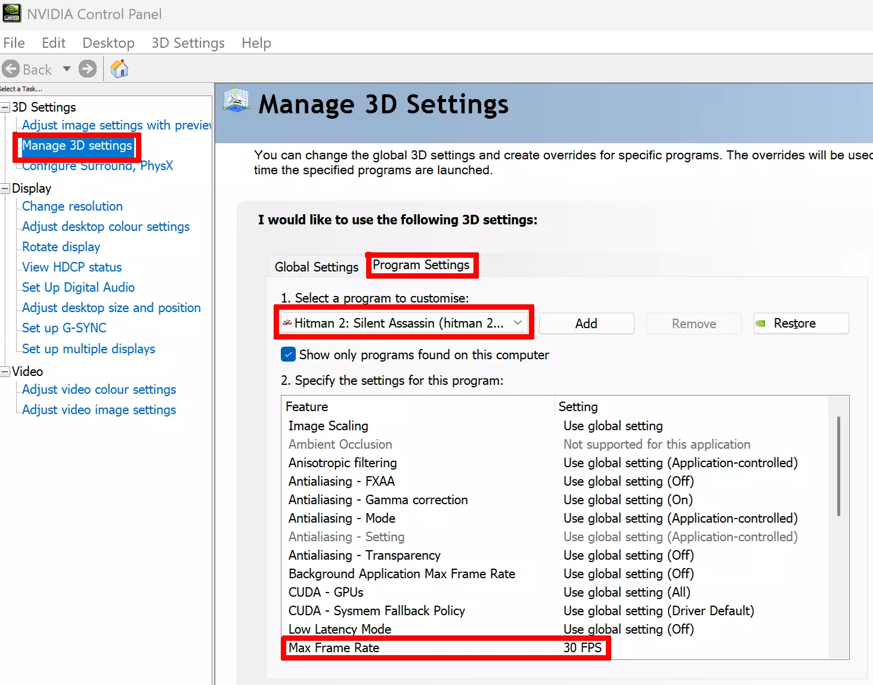Open the Help menu
The image size is (873, 685).
(256, 43)
